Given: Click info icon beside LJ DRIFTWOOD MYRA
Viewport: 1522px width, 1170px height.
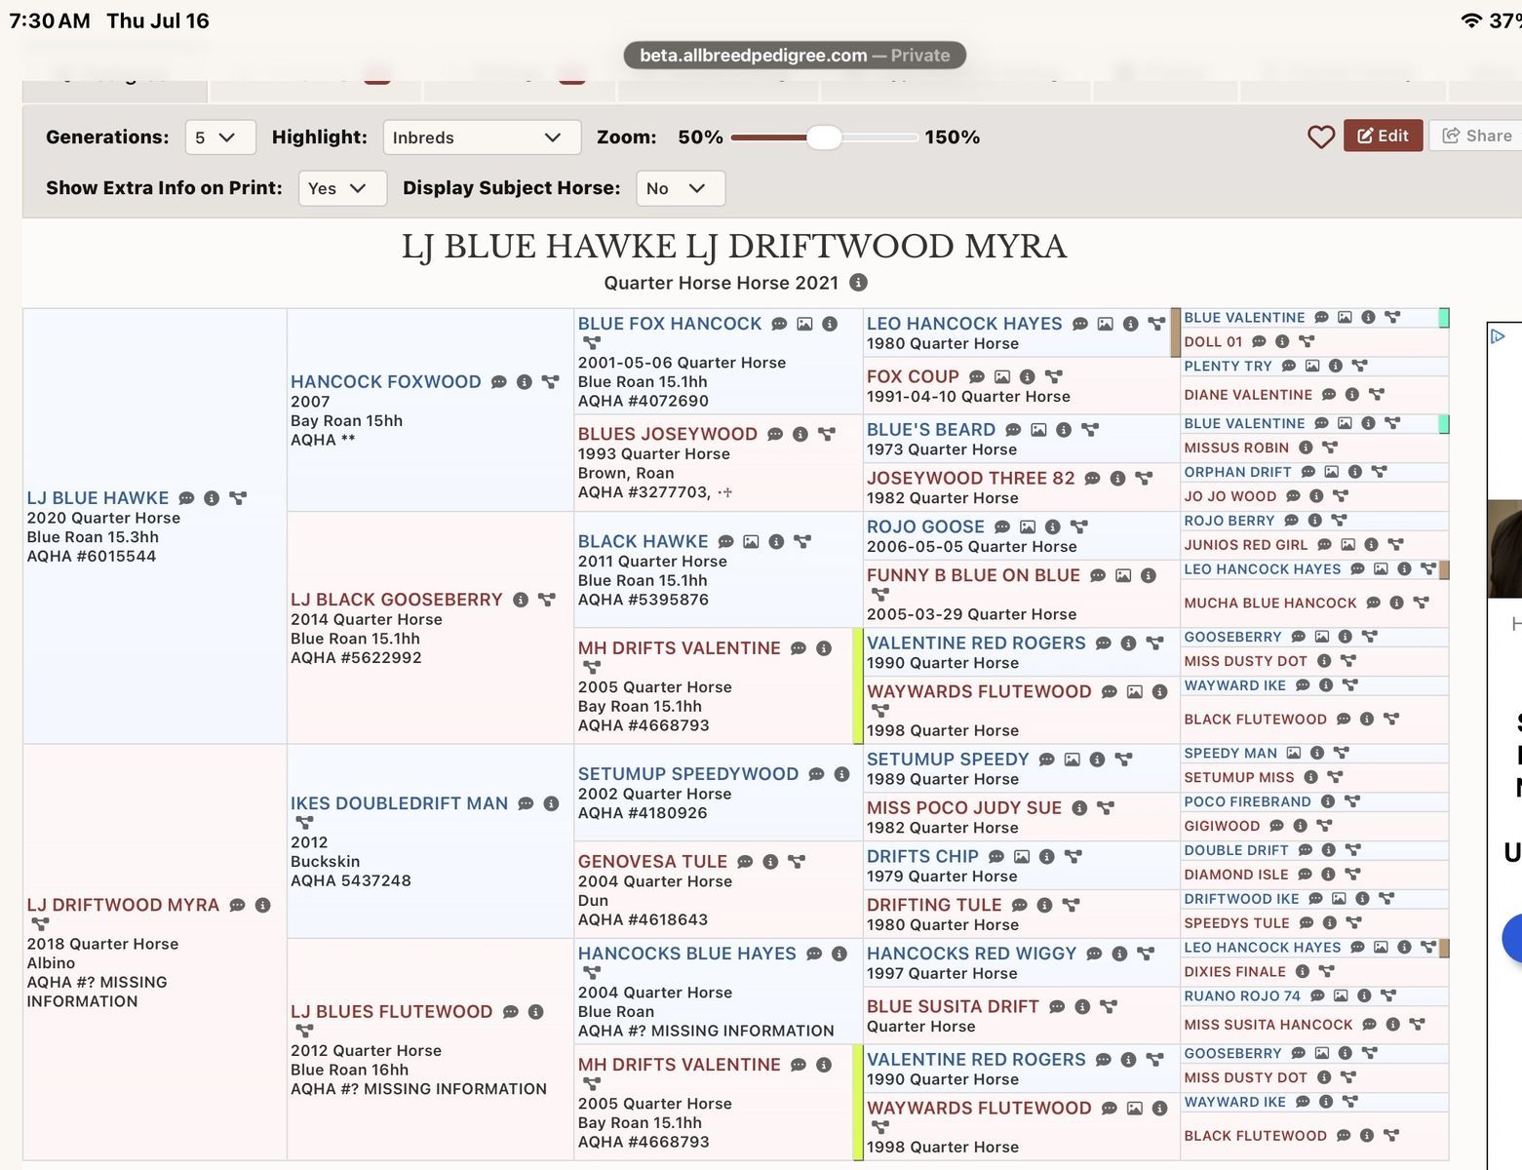Looking at the screenshot, I should (262, 905).
